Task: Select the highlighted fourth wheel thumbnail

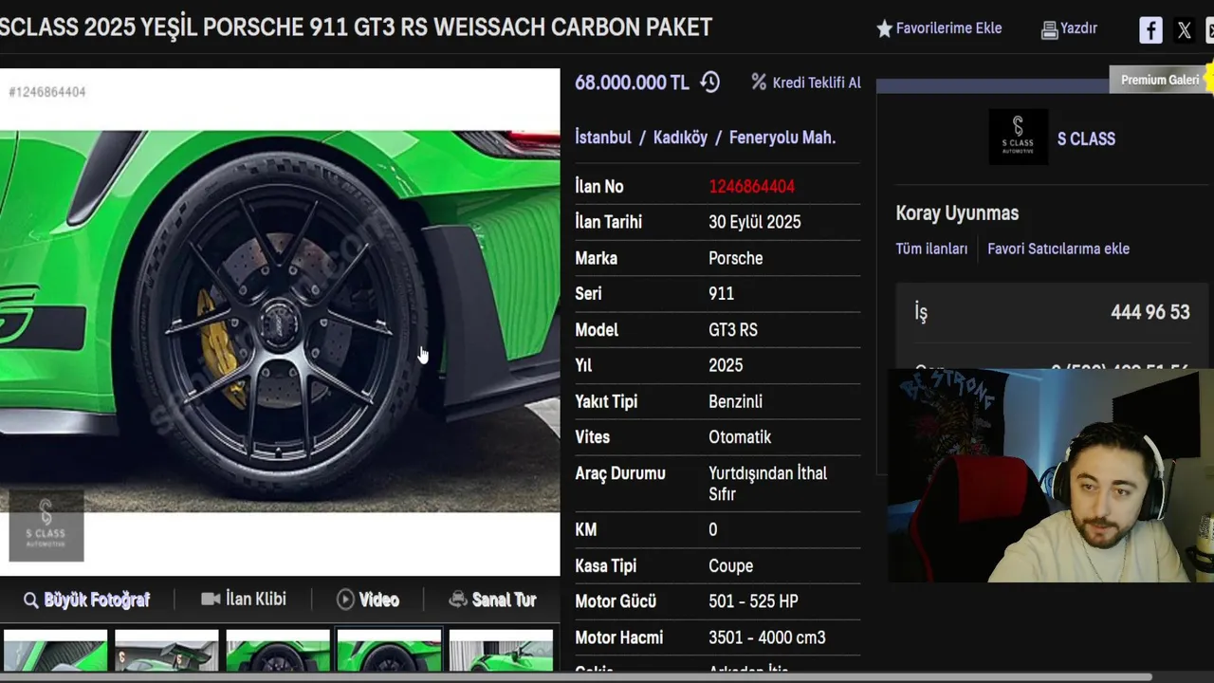Action: coord(390,650)
